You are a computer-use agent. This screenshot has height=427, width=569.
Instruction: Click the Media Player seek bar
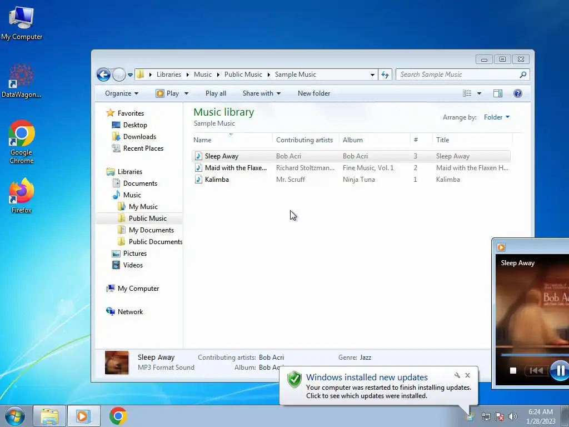click(x=535, y=355)
